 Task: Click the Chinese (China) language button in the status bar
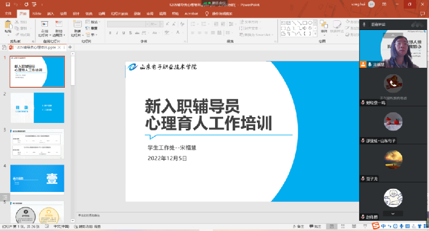coord(60,227)
